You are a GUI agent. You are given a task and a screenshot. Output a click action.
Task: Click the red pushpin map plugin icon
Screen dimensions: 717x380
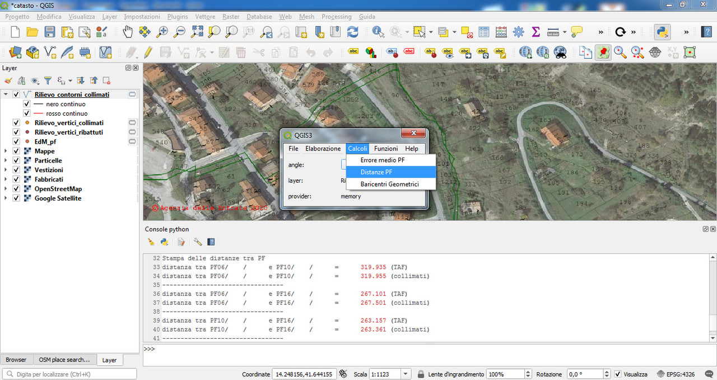pyautogui.click(x=603, y=53)
